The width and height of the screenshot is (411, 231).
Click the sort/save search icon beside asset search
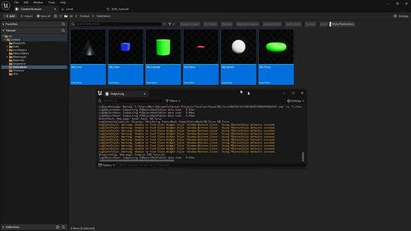coord(164,24)
